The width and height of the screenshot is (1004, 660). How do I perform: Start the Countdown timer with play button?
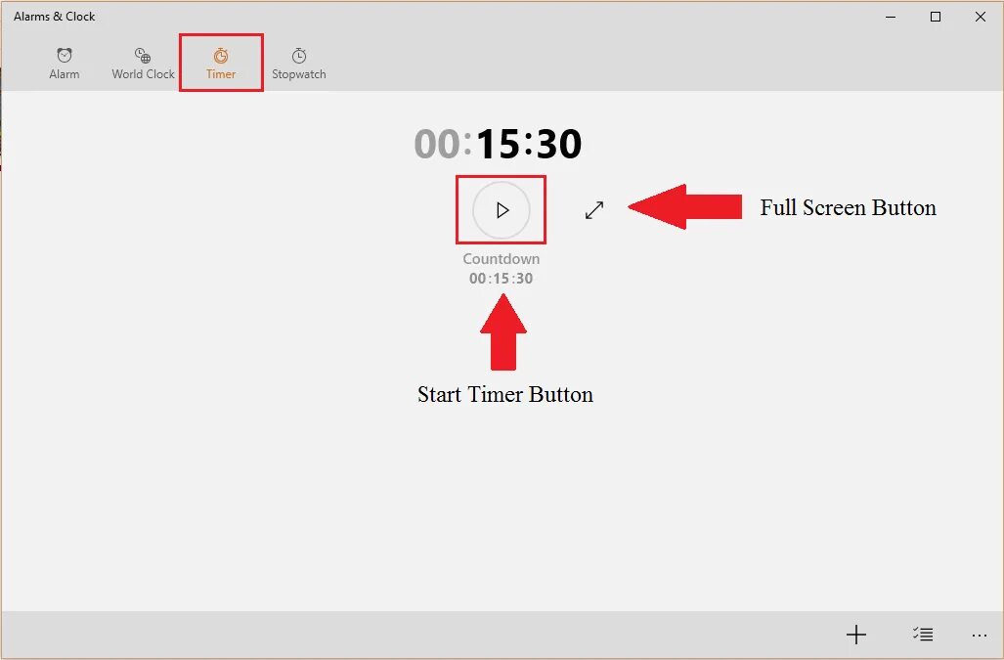pos(502,210)
